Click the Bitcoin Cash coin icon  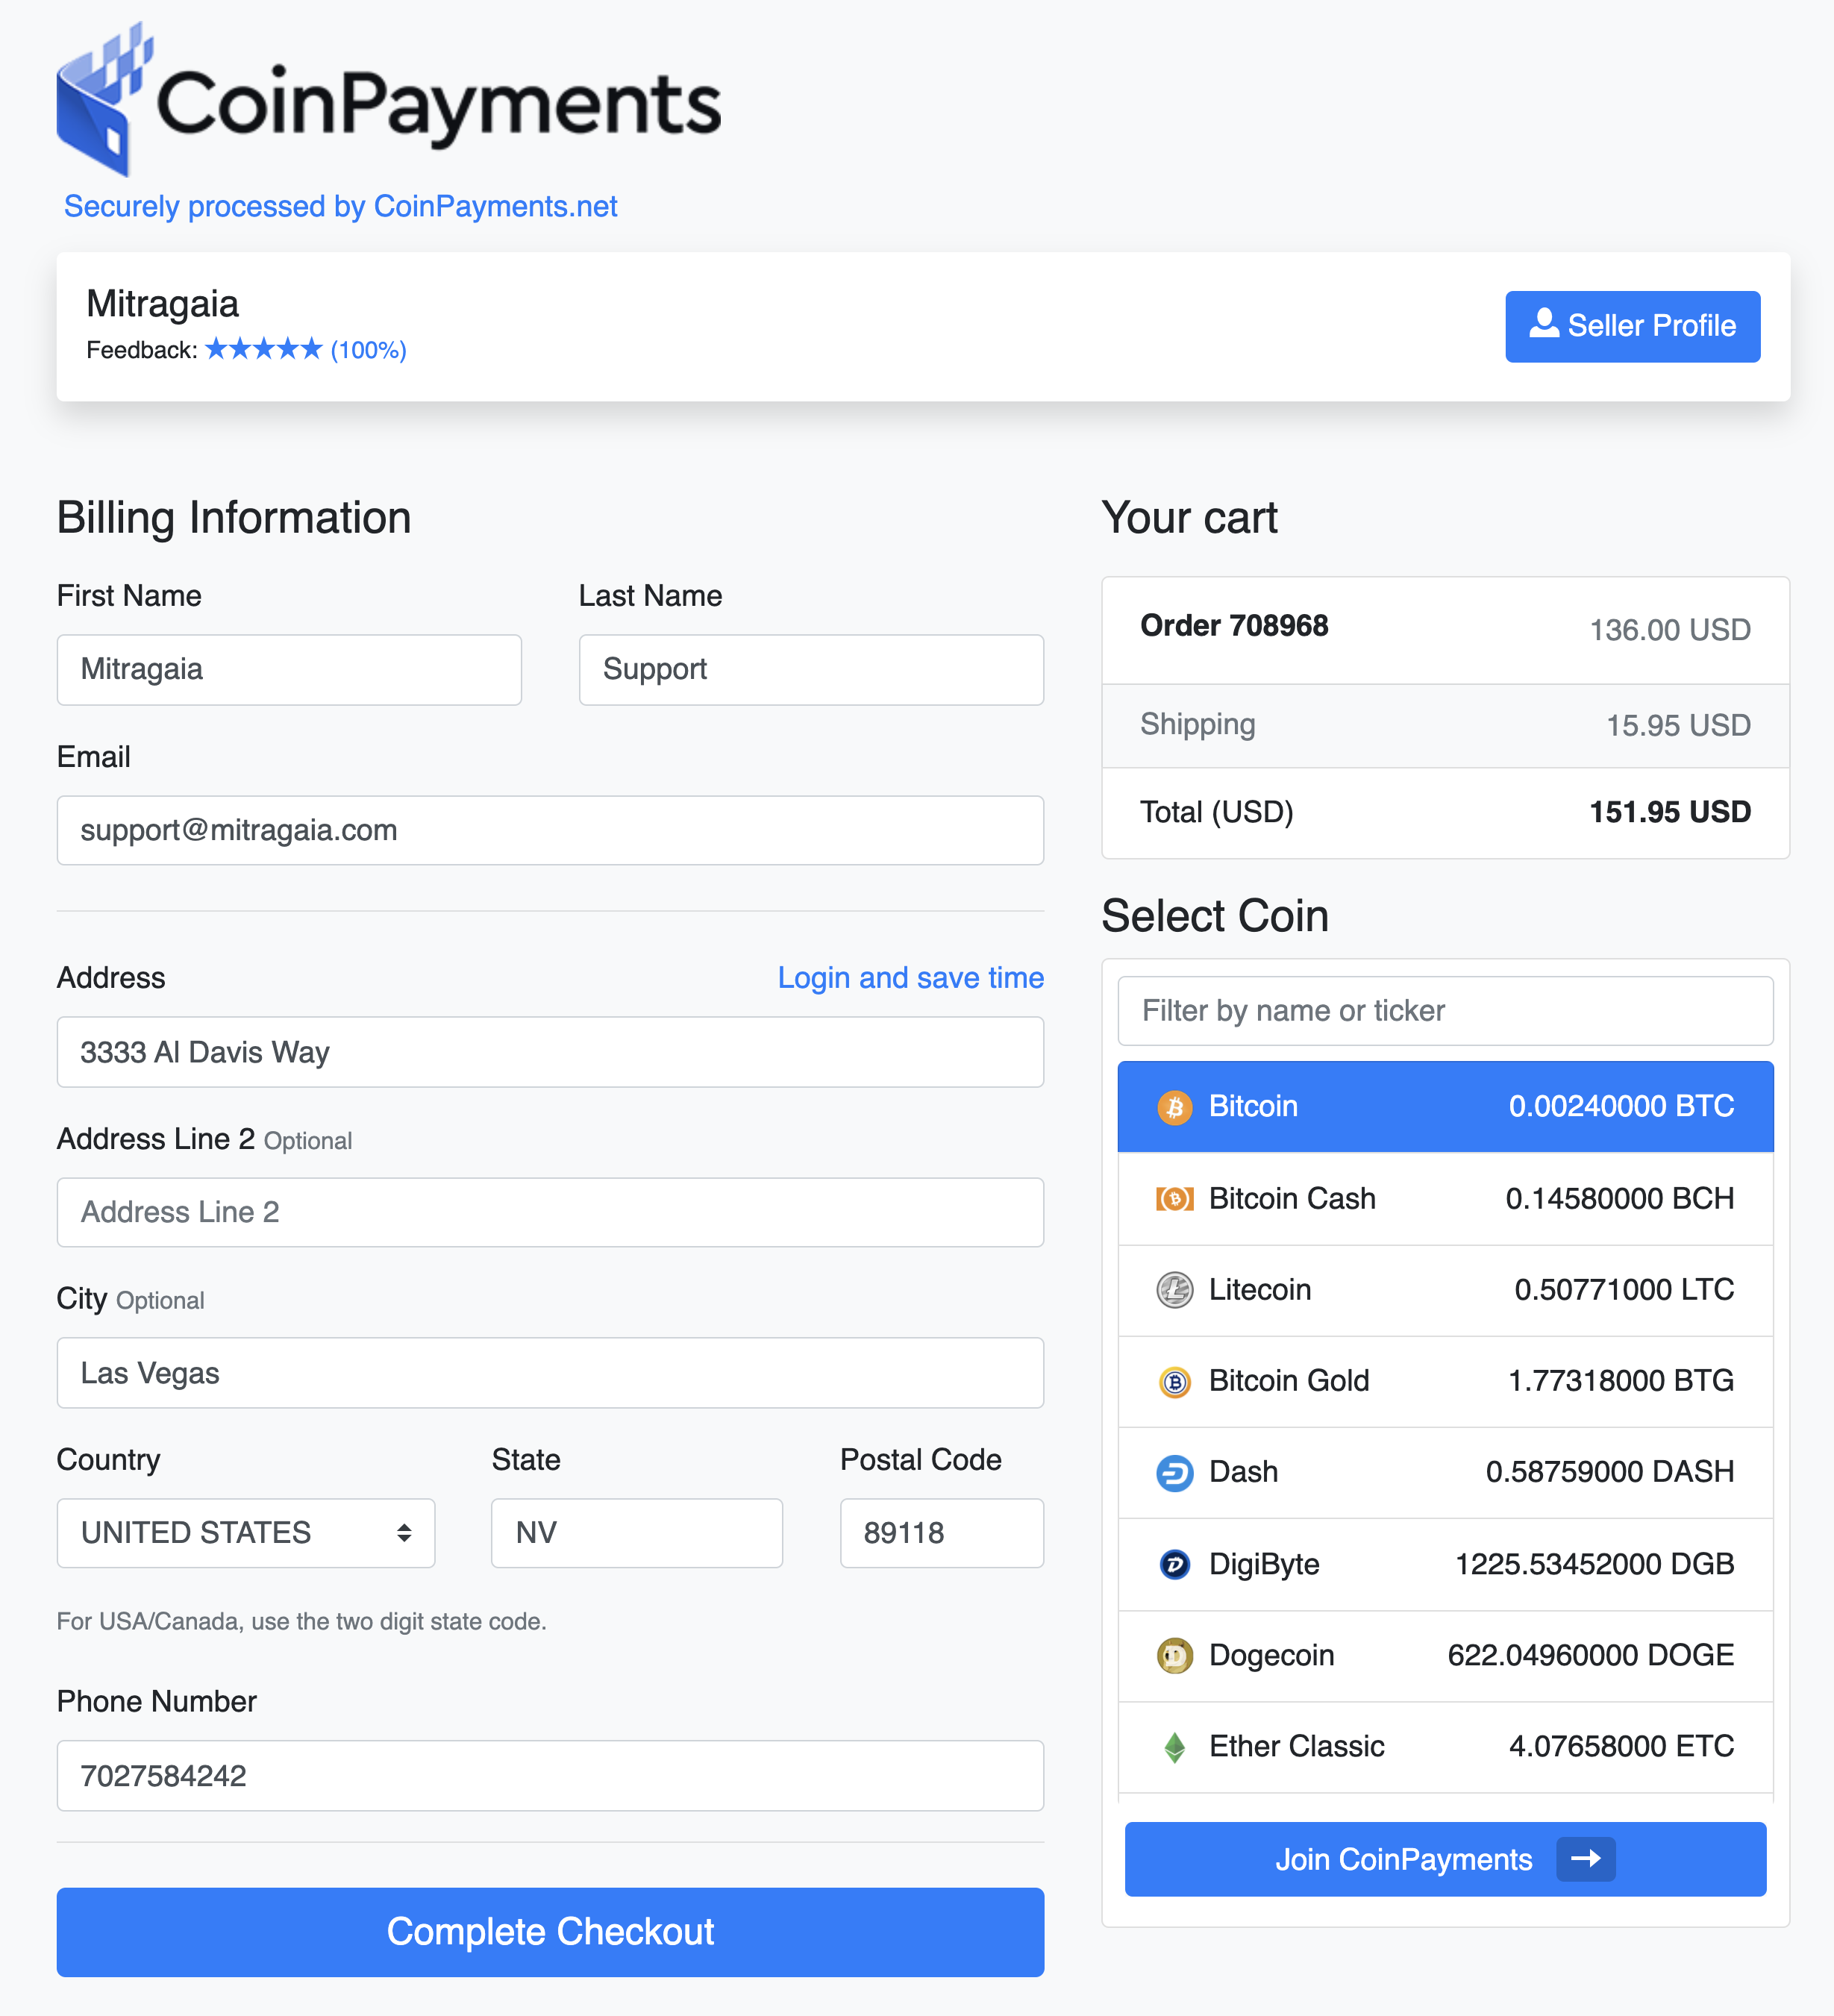[1174, 1198]
